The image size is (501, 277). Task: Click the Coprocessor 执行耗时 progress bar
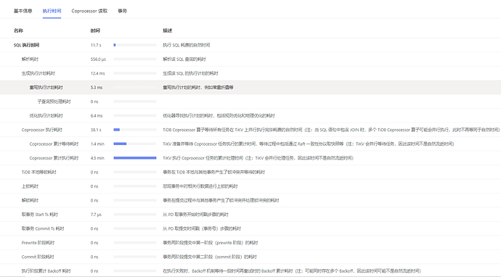pyautogui.click(x=135, y=130)
